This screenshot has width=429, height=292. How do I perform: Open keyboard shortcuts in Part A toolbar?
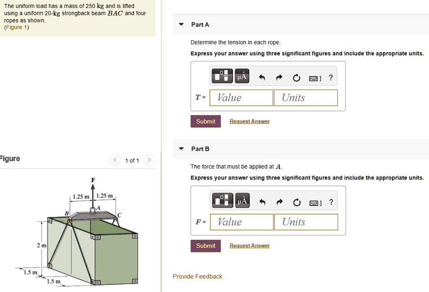tap(315, 78)
